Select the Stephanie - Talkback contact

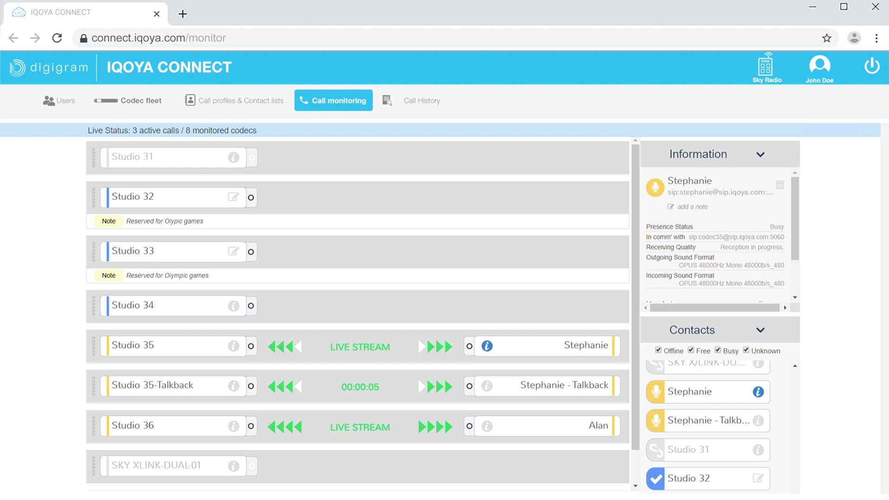click(707, 421)
